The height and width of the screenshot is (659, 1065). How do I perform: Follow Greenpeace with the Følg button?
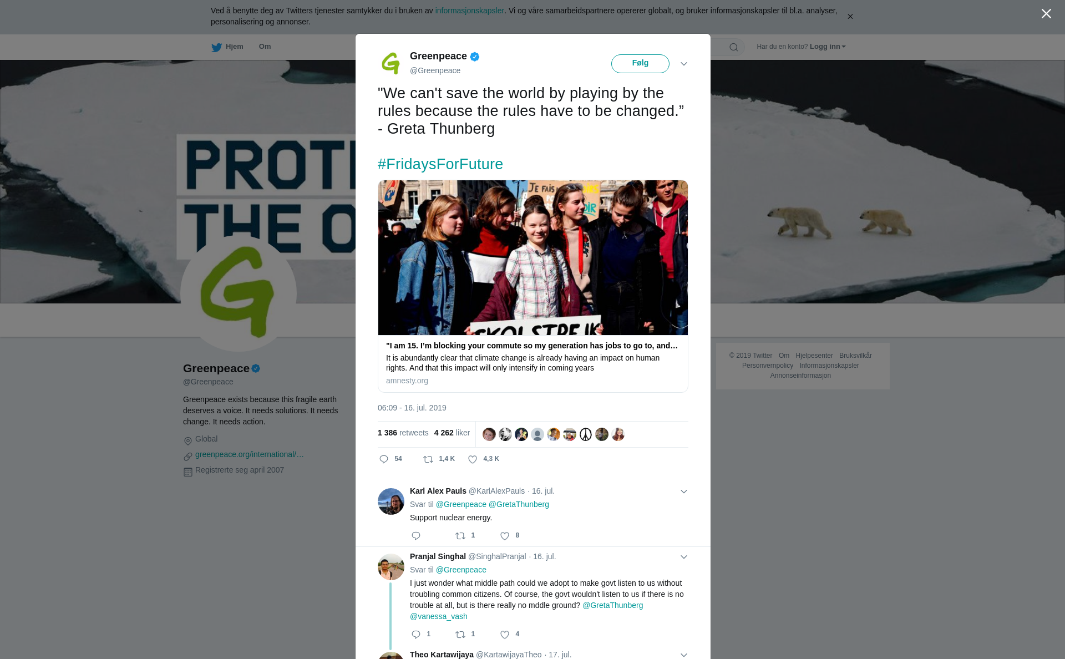tap(640, 64)
